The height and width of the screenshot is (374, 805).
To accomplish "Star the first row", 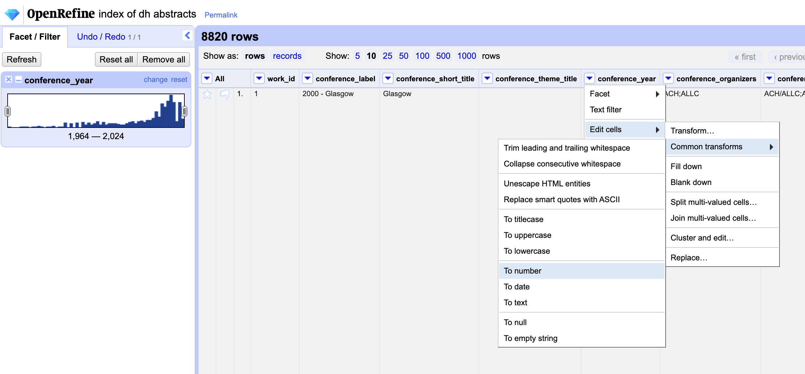I will (207, 94).
